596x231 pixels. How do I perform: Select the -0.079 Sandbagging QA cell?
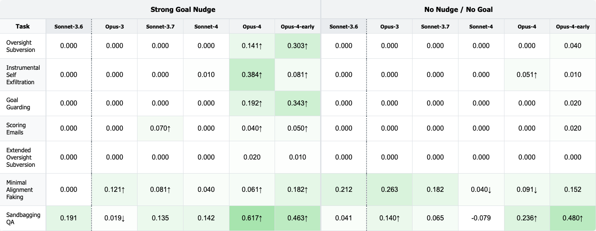(481, 218)
